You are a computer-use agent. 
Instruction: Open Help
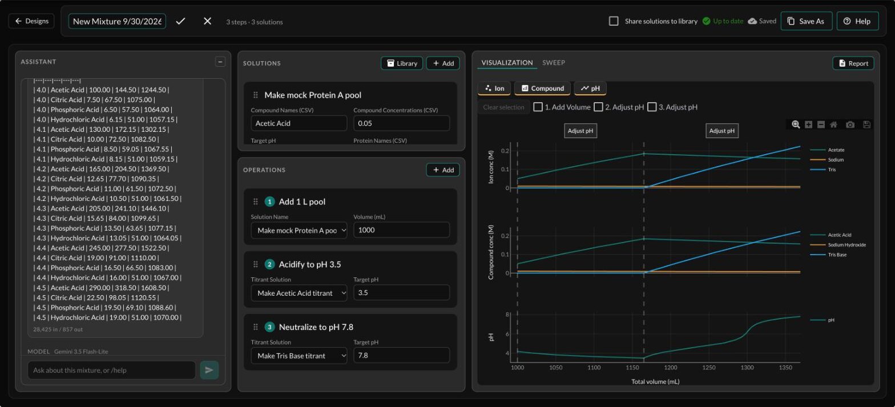click(857, 21)
